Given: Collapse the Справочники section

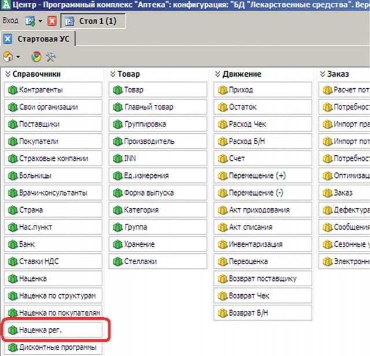Looking at the screenshot, I should click(x=8, y=74).
